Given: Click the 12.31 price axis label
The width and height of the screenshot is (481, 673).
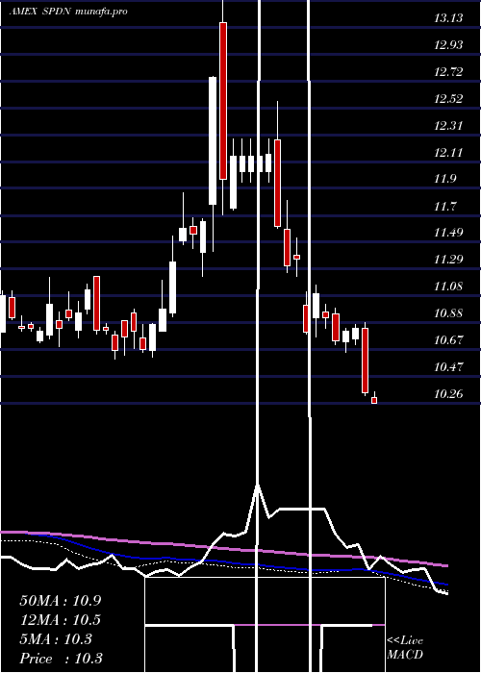Looking at the screenshot, I should [x=448, y=126].
